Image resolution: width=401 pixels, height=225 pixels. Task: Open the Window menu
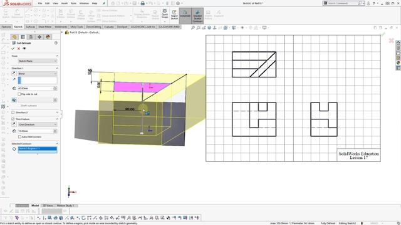[x=84, y=4]
